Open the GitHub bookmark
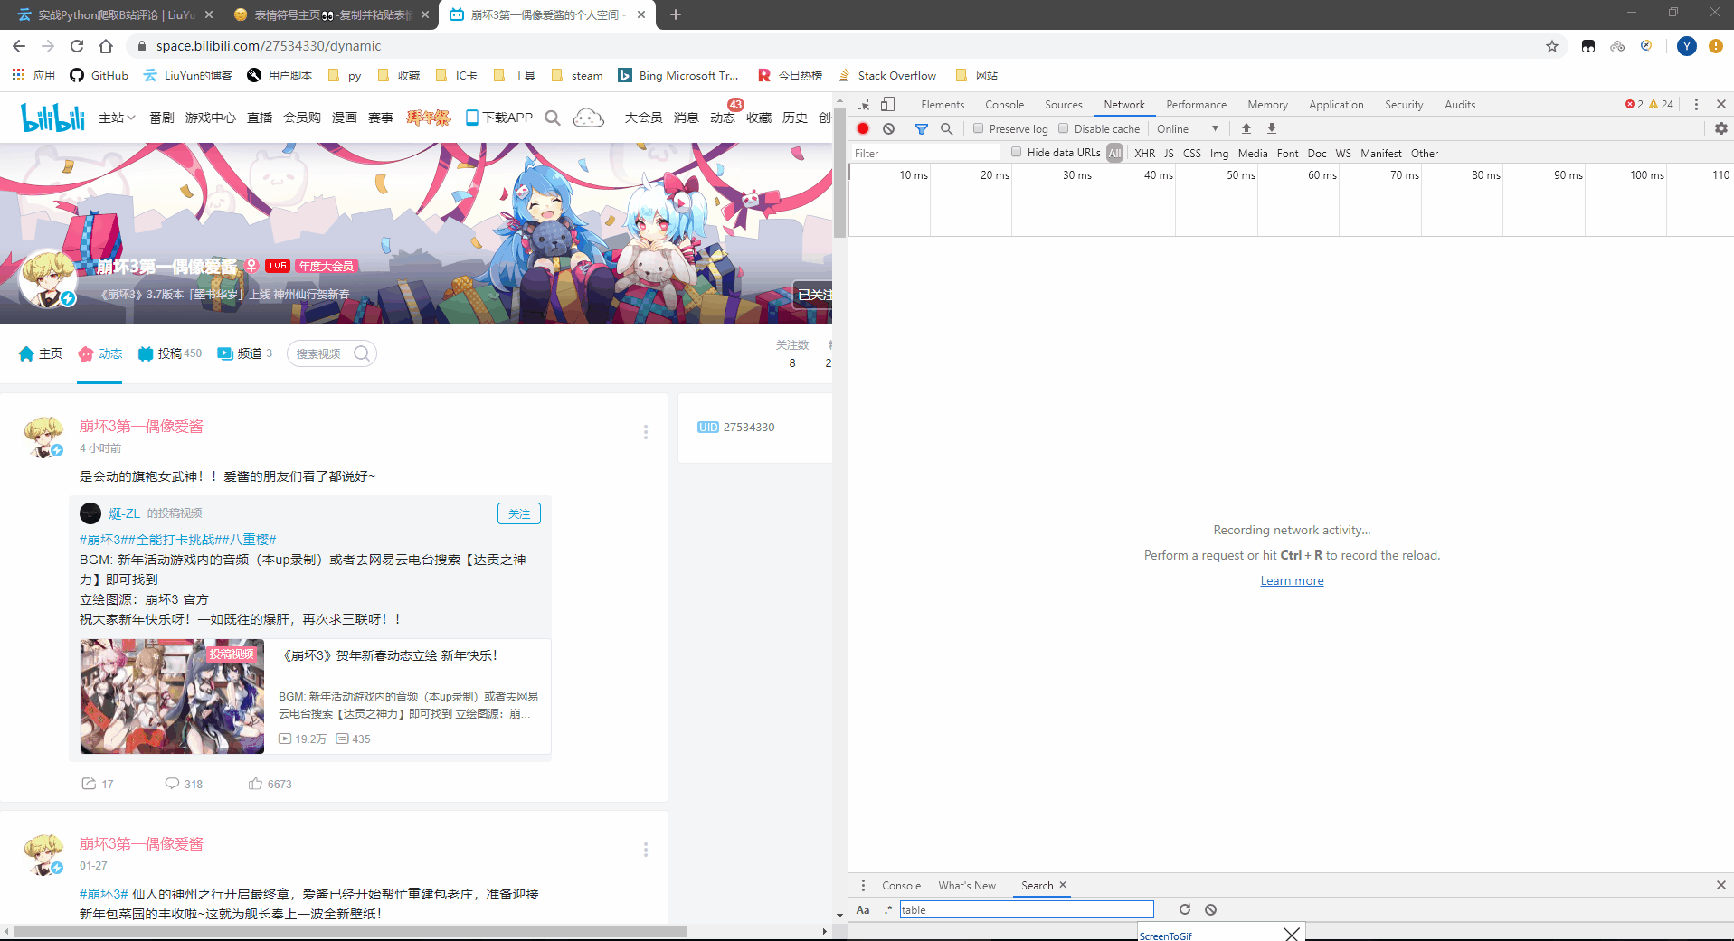The height and width of the screenshot is (941, 1734). [x=99, y=76]
